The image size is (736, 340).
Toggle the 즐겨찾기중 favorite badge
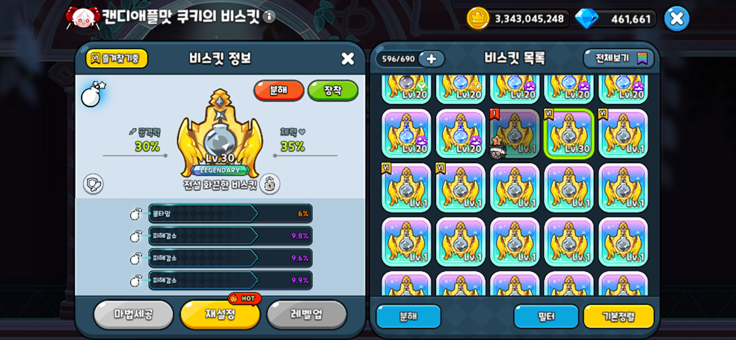(x=117, y=58)
